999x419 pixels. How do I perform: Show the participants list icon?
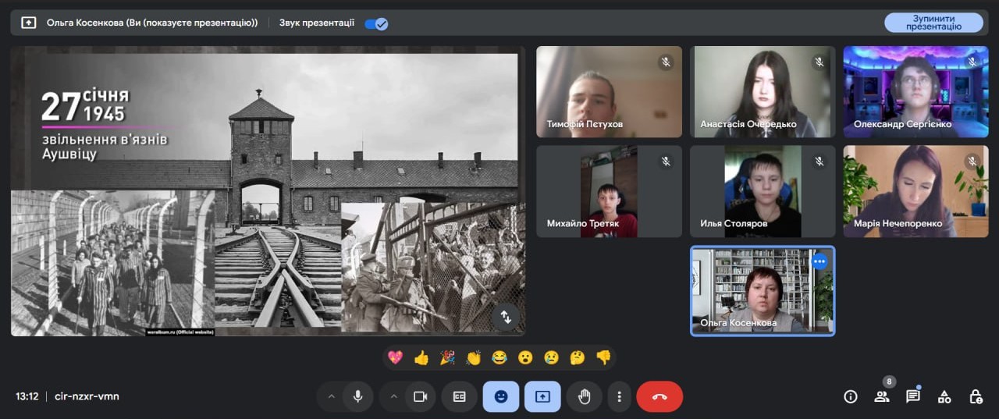coord(882,396)
